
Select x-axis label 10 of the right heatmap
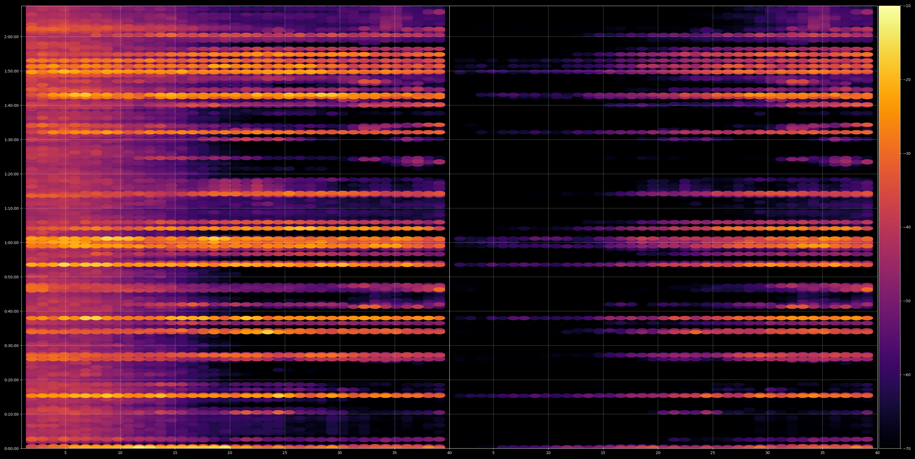[548, 453]
